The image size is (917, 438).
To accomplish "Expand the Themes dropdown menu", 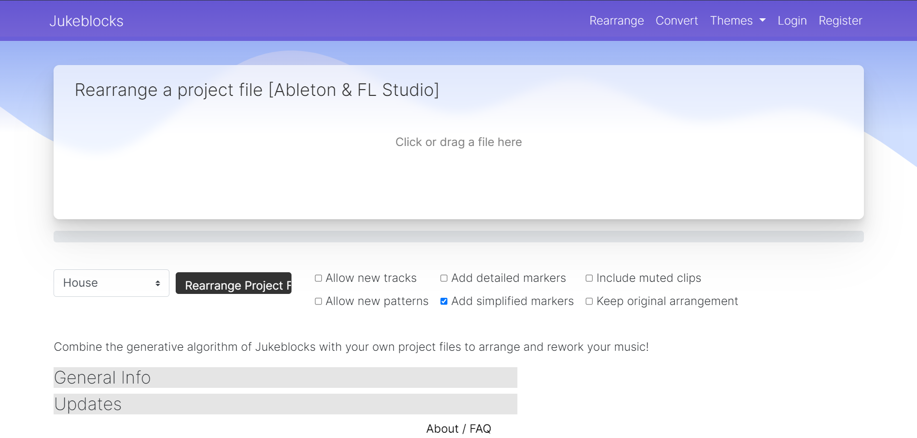I will (x=737, y=21).
